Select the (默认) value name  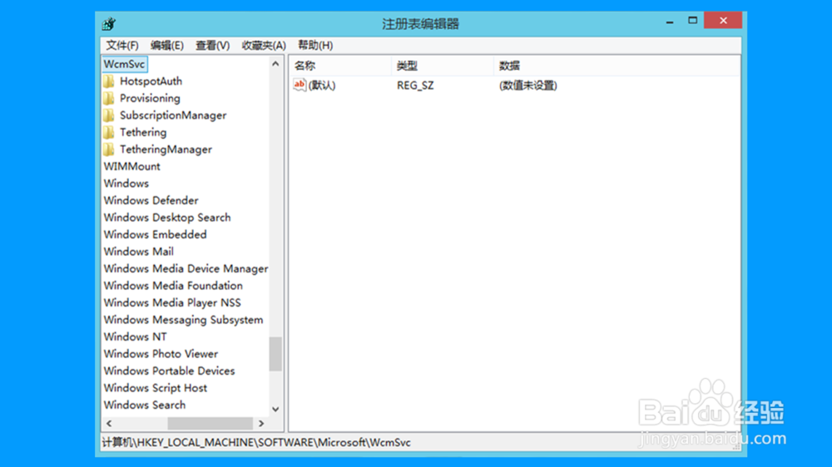[x=322, y=86]
